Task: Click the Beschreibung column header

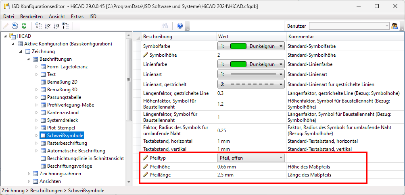Action: tap(179, 37)
